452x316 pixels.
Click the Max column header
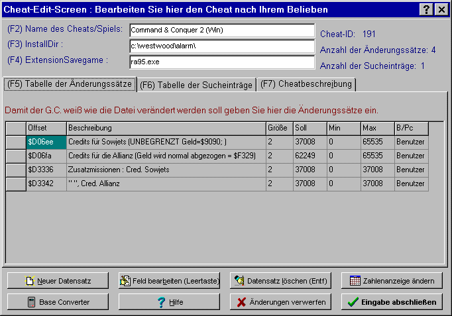378,128
